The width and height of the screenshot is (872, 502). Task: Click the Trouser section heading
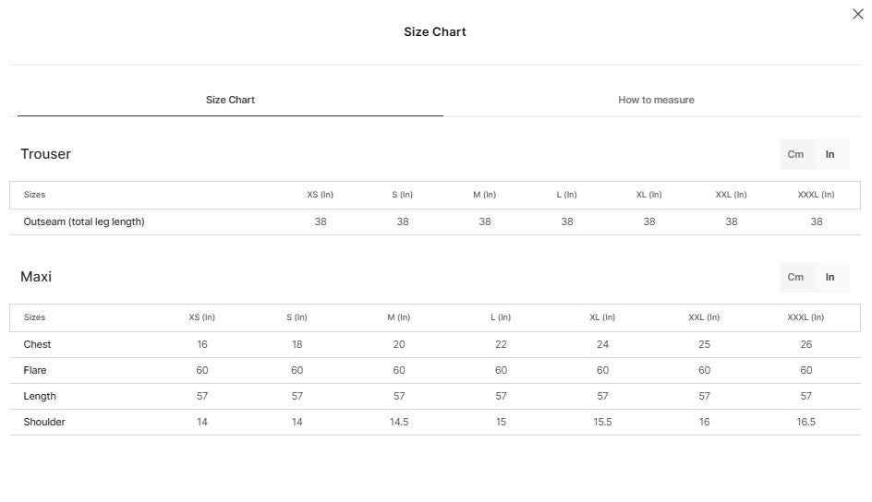pyautogui.click(x=45, y=154)
